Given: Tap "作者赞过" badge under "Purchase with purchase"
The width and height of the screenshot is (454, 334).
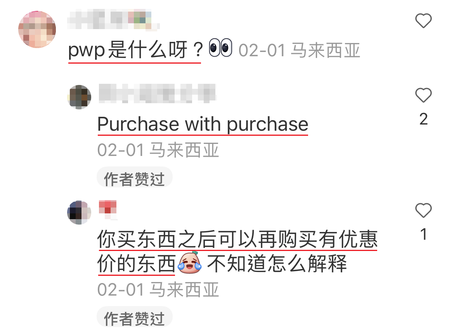Looking at the screenshot, I should pos(135,177).
